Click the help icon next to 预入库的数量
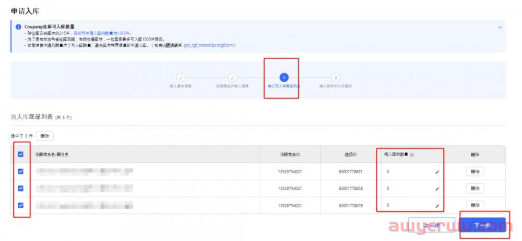This screenshot has height=241, width=522. (x=412, y=155)
